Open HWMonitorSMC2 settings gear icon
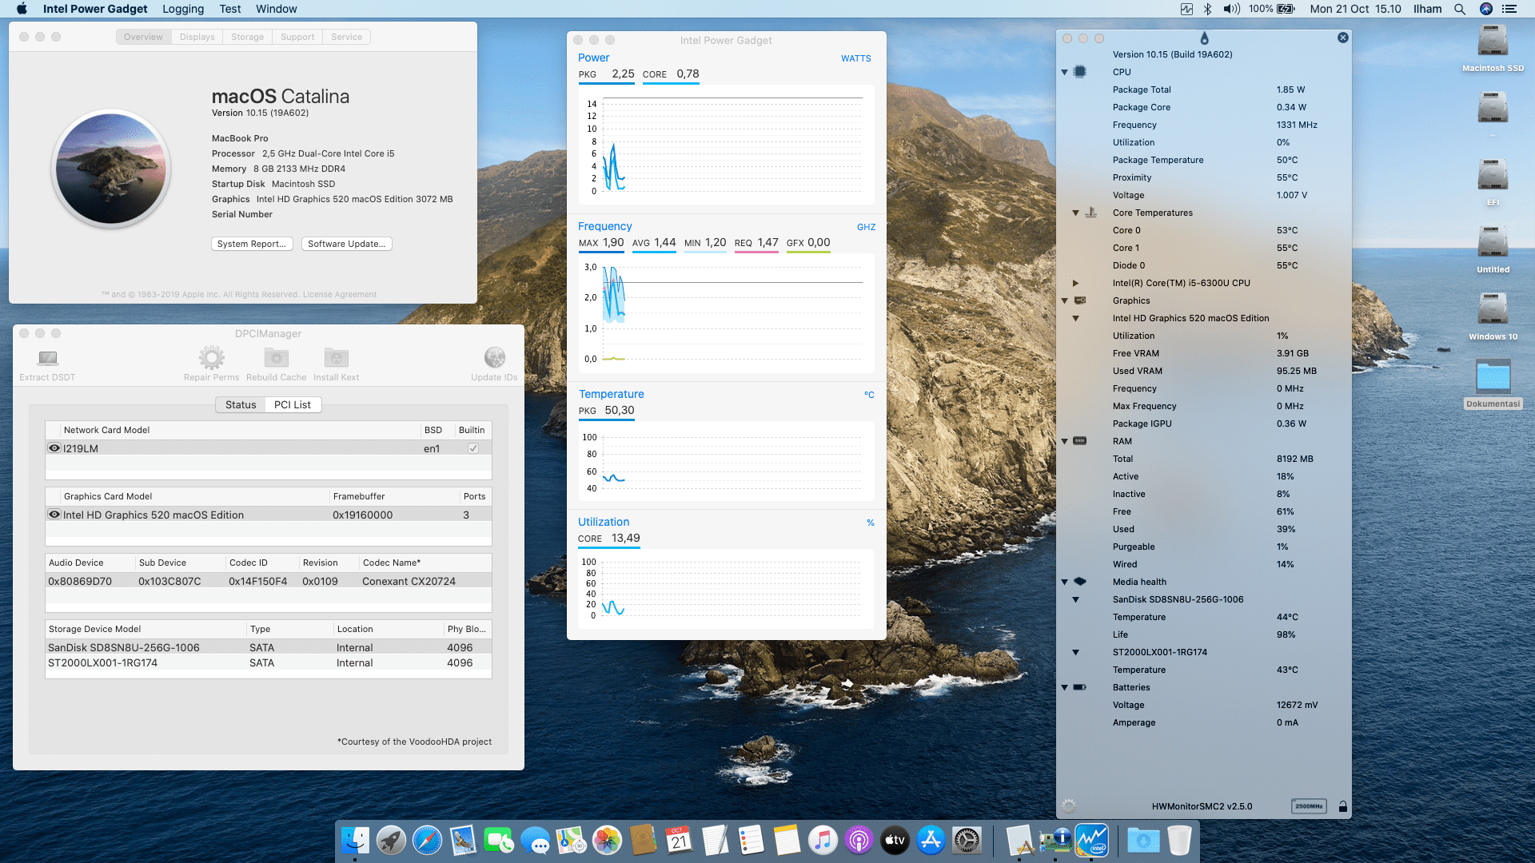 [x=1069, y=806]
